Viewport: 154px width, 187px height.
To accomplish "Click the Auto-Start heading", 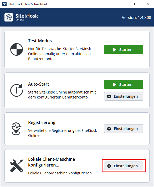I will click(39, 84).
